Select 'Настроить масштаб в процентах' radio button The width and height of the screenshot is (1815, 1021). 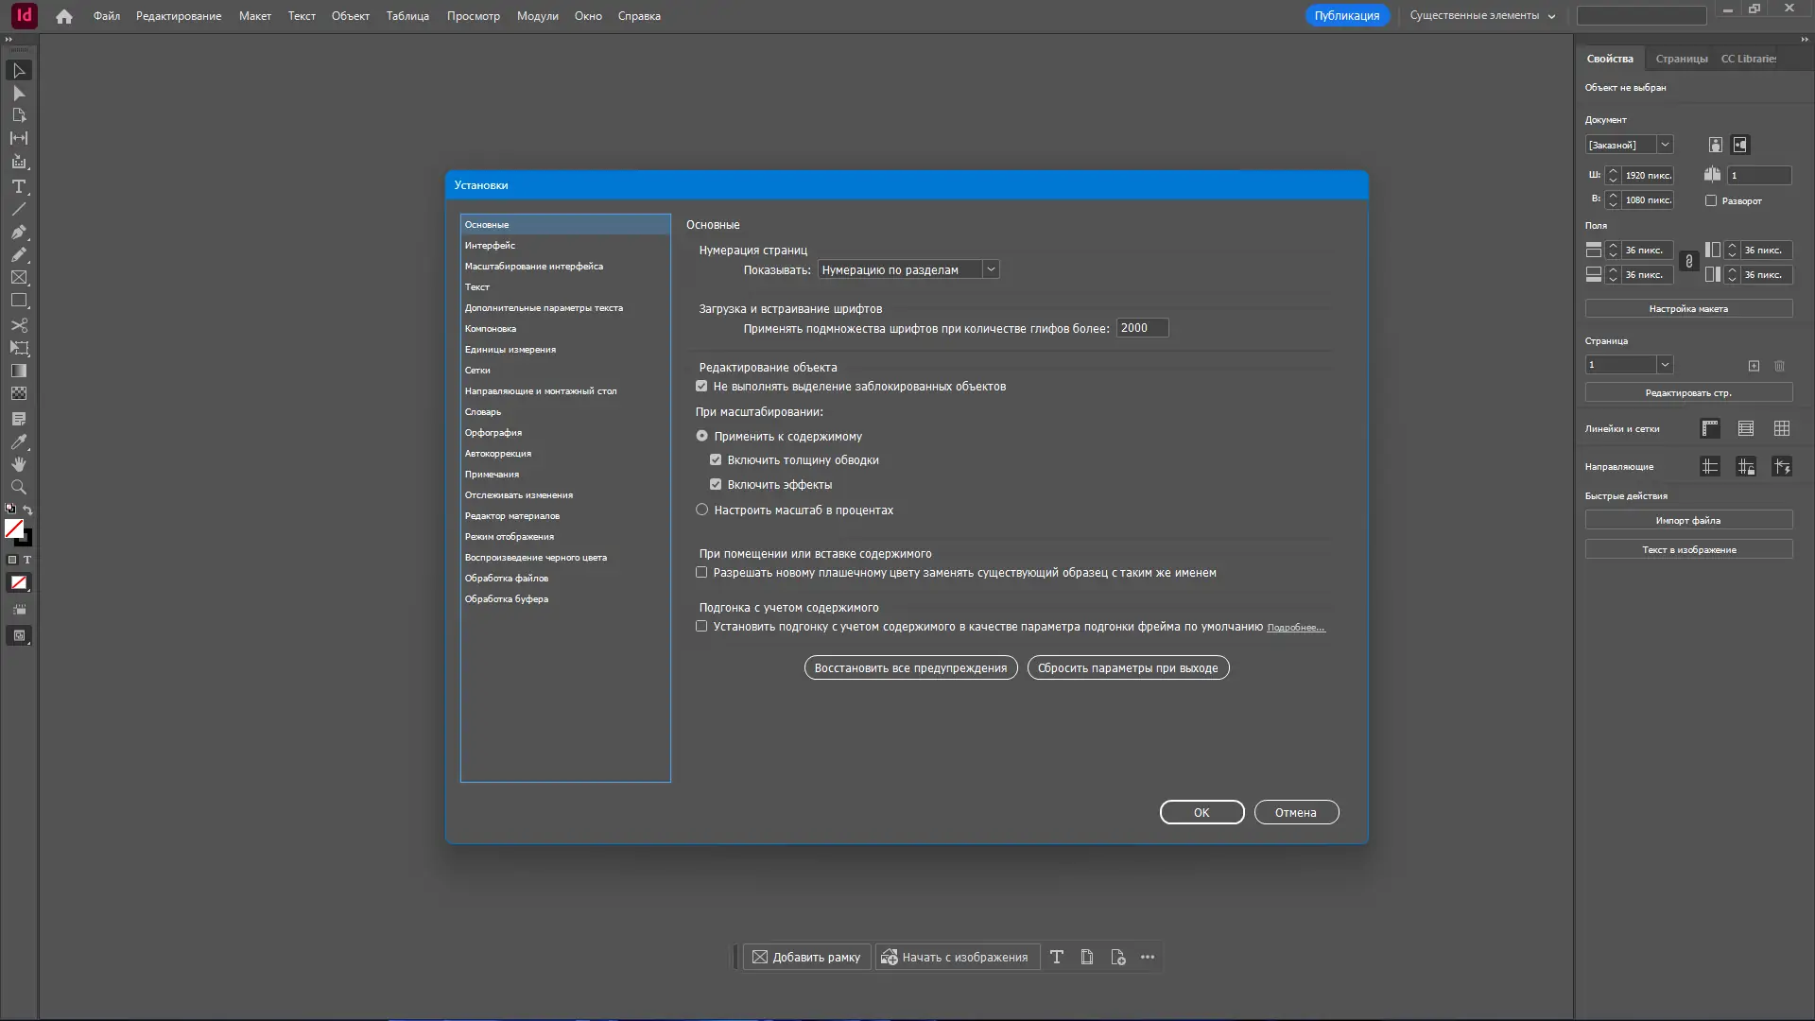[x=701, y=510]
